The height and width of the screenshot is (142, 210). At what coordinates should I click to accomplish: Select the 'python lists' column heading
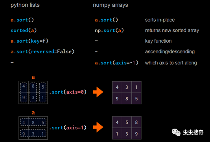[x=25, y=5]
